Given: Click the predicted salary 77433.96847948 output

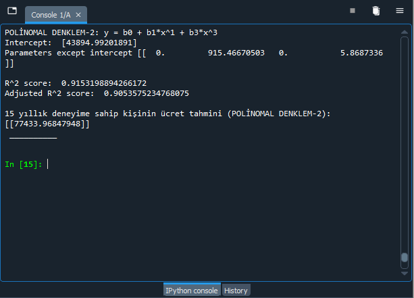Looking at the screenshot, I should tap(47, 124).
